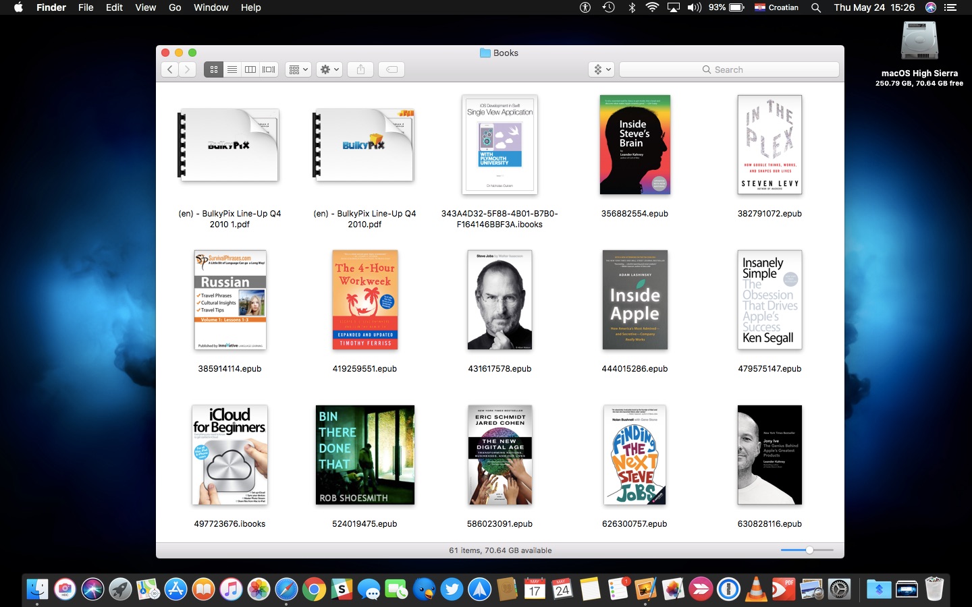Open the App Store from the Dock

175,589
